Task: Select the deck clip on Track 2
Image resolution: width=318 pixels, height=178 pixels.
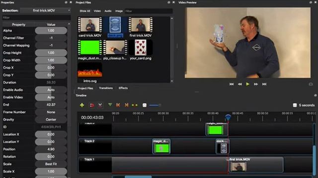Action: [x=223, y=146]
